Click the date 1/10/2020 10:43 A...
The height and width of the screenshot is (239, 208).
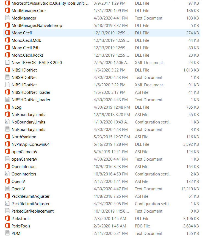tap(112, 122)
